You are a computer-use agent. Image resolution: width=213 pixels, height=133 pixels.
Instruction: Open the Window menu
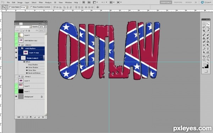click(x=68, y=2)
